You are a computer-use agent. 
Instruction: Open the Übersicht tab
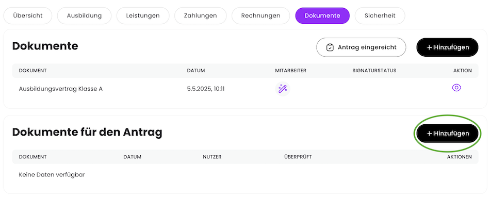pyautogui.click(x=28, y=15)
